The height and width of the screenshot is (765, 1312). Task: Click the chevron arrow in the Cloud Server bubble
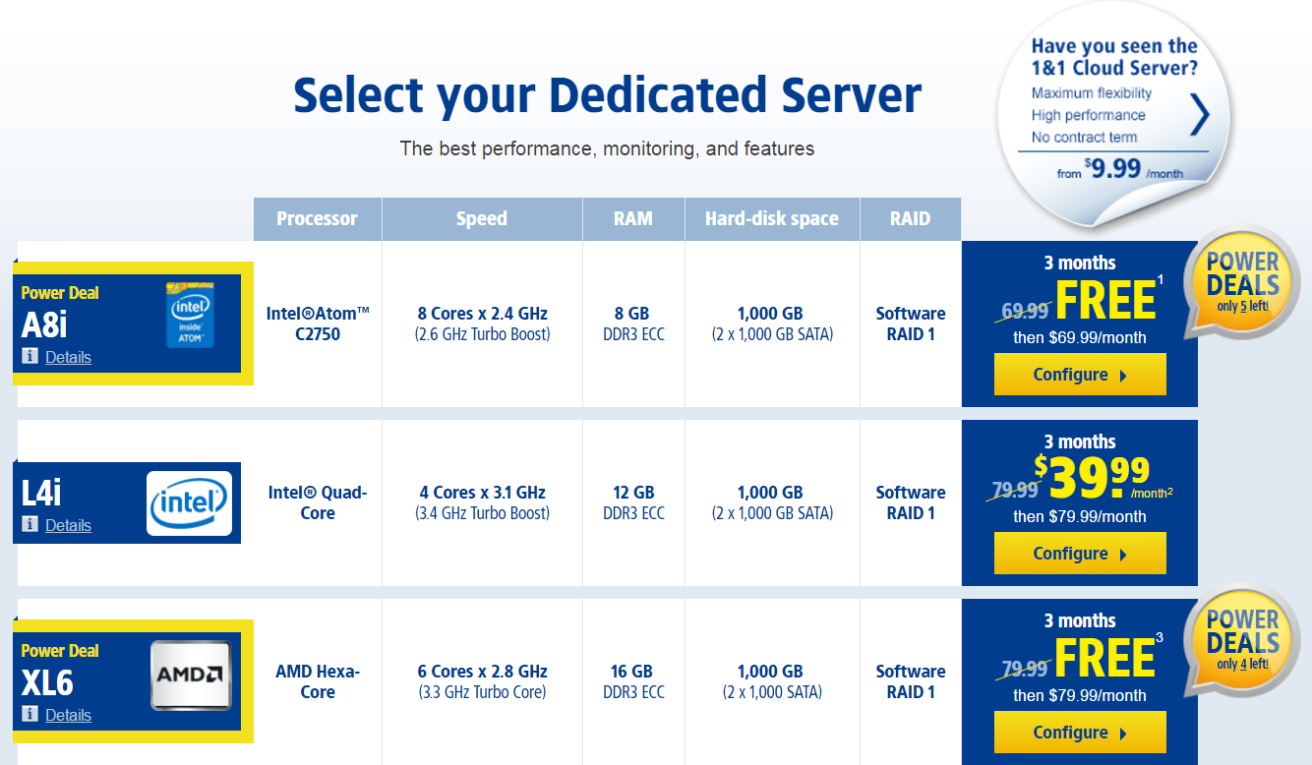pyautogui.click(x=1200, y=115)
